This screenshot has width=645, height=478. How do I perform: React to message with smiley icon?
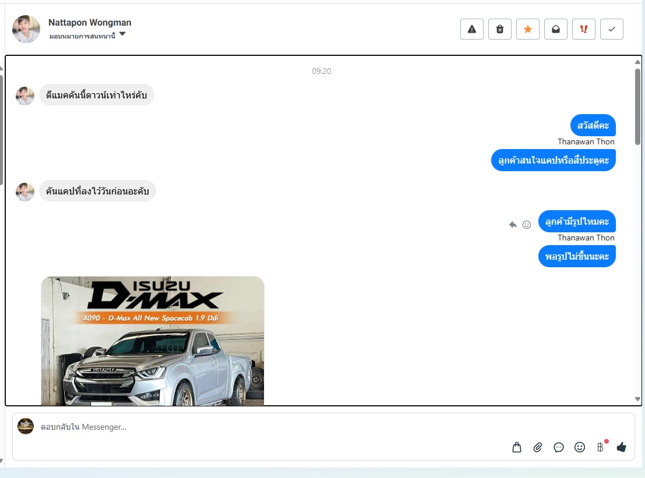coord(527,224)
